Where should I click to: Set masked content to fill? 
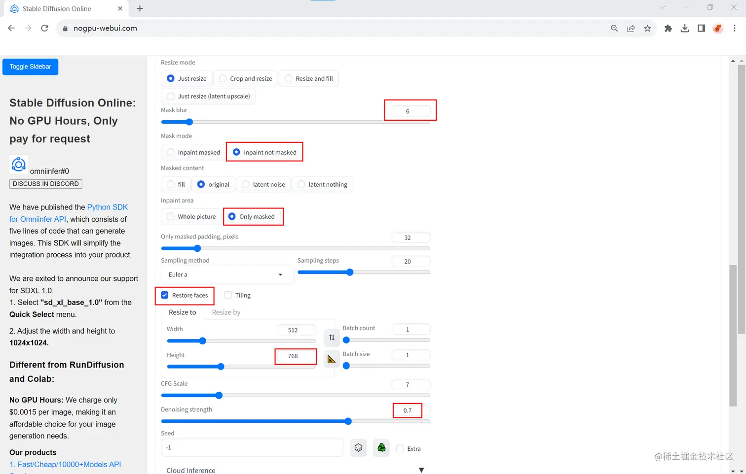(x=176, y=184)
